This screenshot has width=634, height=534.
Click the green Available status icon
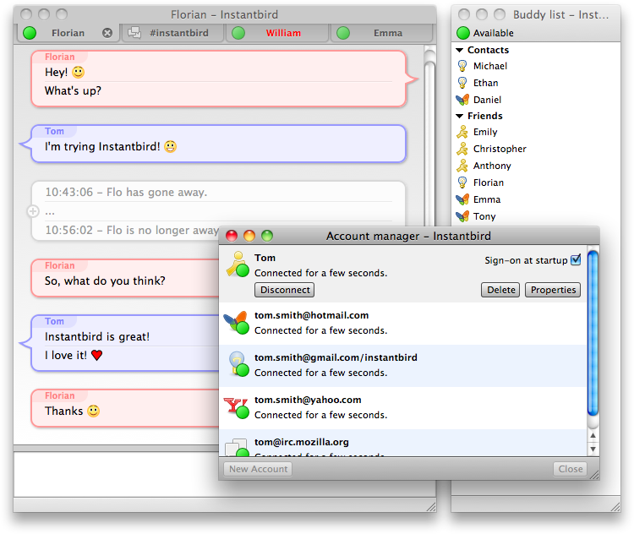tap(463, 33)
